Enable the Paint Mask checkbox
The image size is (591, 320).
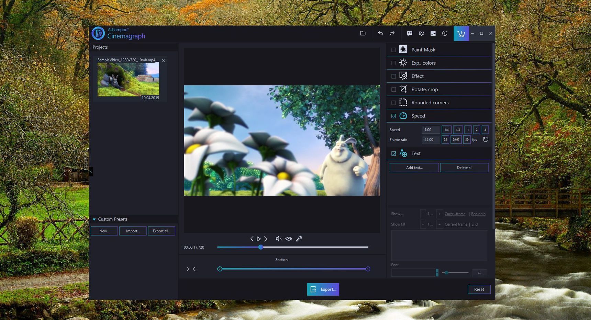pos(394,50)
